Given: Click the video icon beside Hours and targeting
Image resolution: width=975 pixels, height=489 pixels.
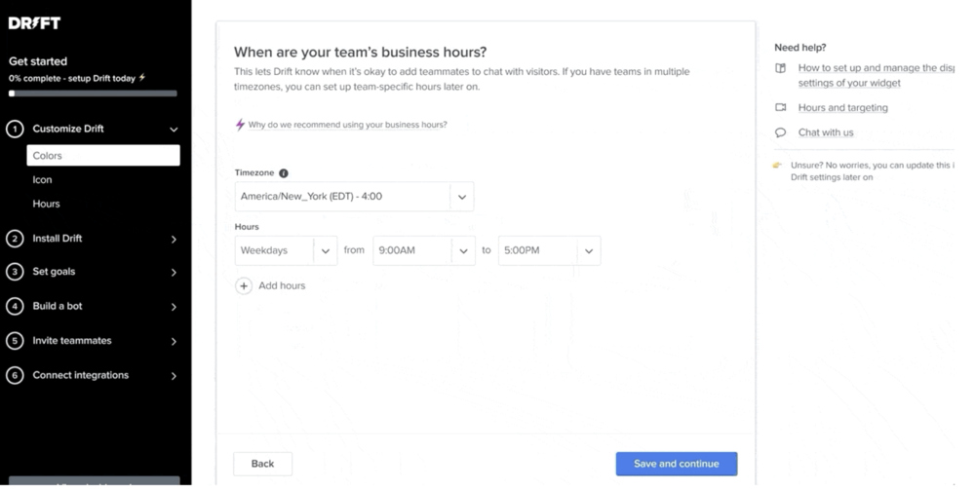Looking at the screenshot, I should click(x=780, y=108).
